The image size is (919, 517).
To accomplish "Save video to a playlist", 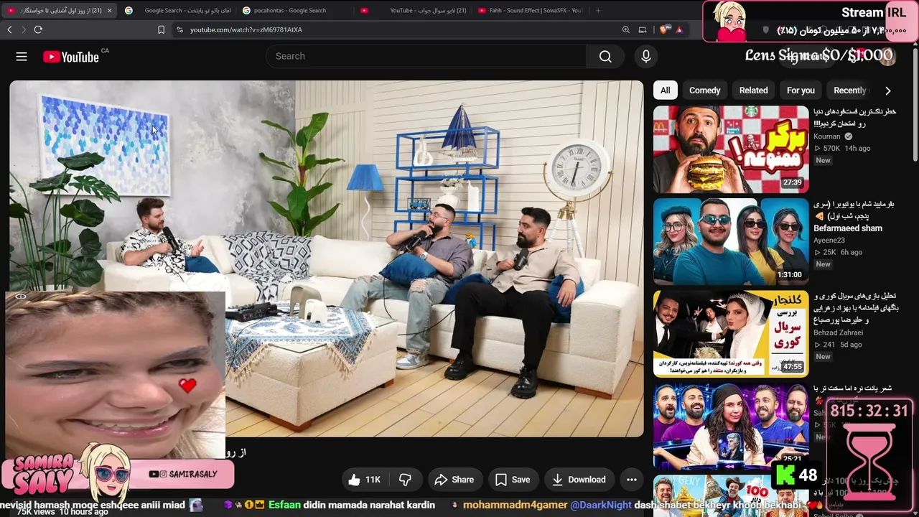I will point(513,480).
